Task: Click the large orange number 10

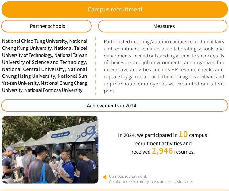Action: [x=183, y=134]
